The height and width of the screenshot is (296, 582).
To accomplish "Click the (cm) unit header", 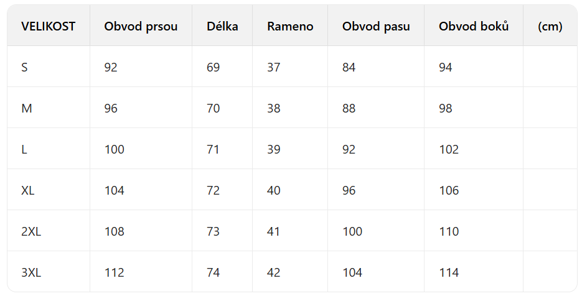I will click(x=550, y=26).
